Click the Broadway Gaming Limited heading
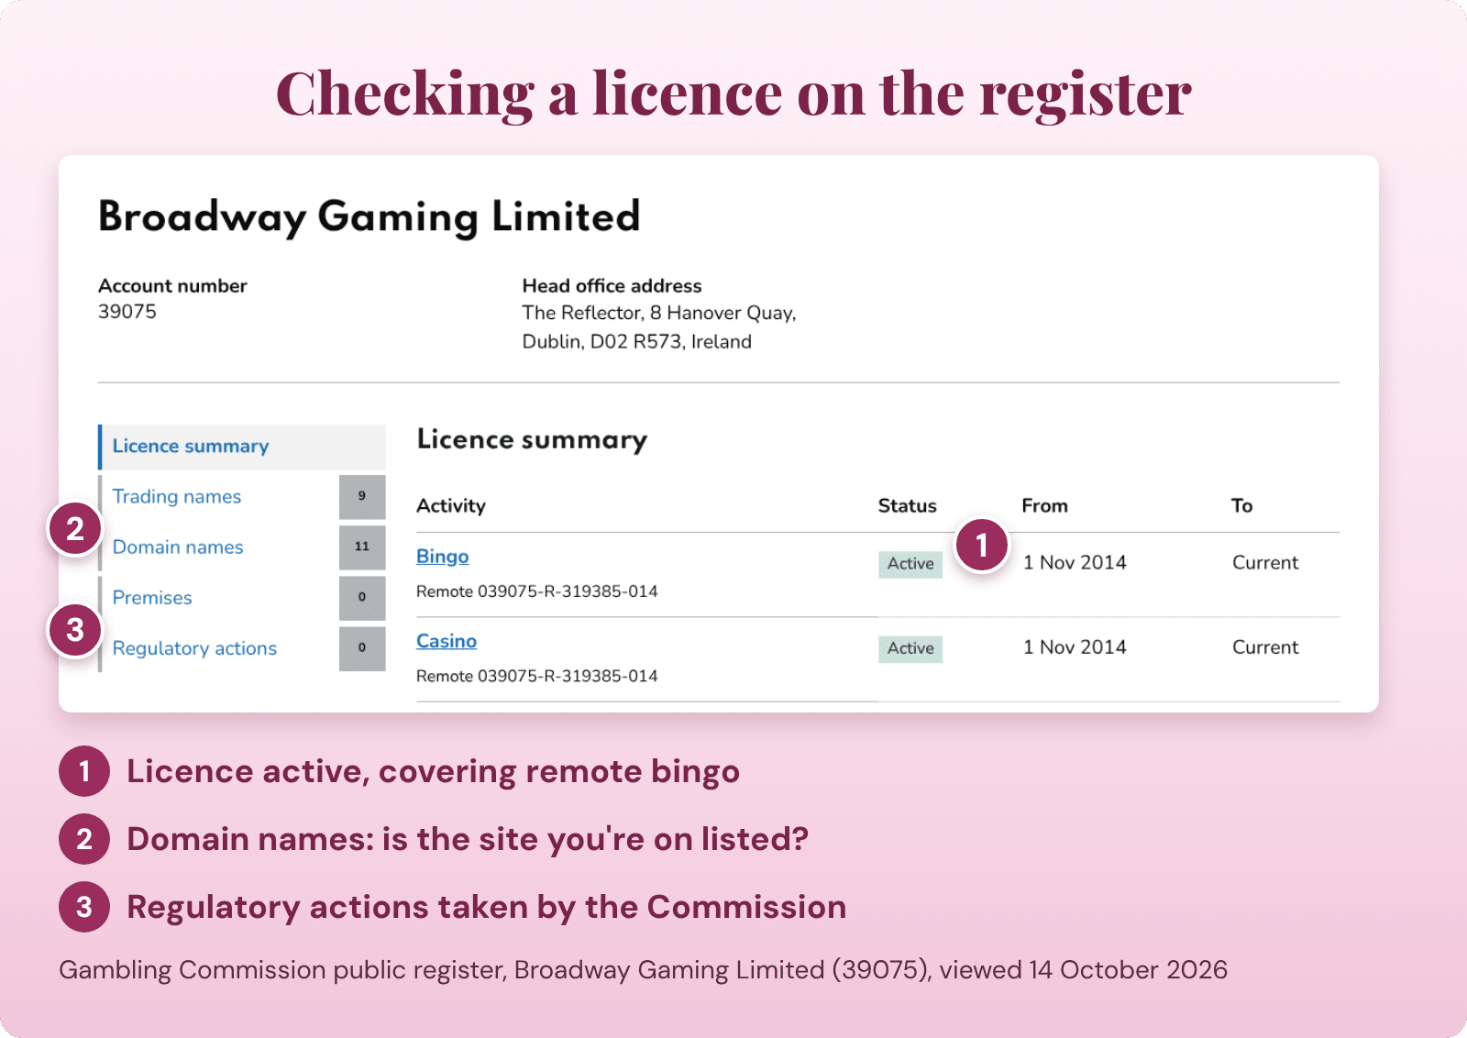1467x1038 pixels. tap(369, 218)
